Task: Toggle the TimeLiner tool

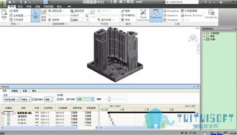Action: (156, 15)
